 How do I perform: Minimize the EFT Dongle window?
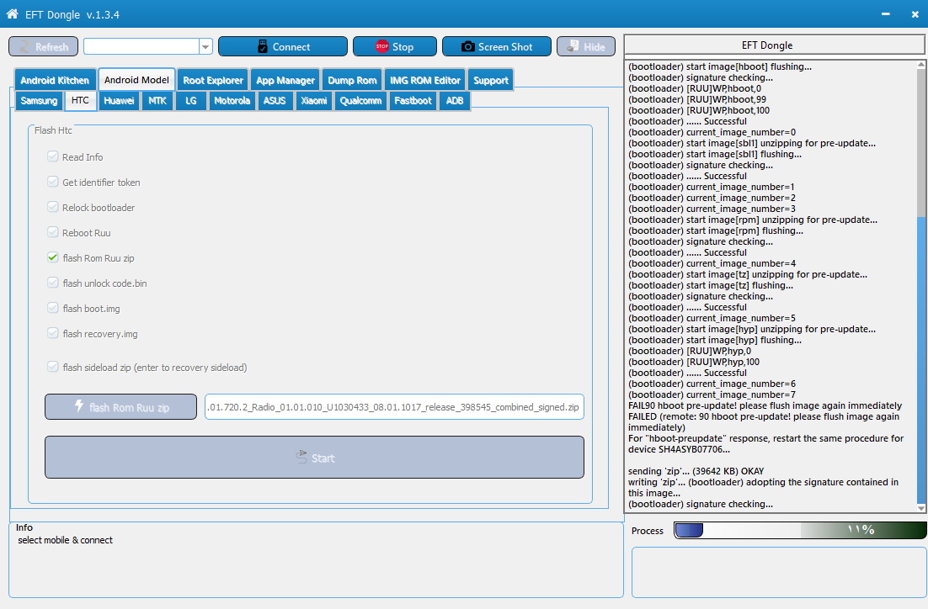(885, 14)
